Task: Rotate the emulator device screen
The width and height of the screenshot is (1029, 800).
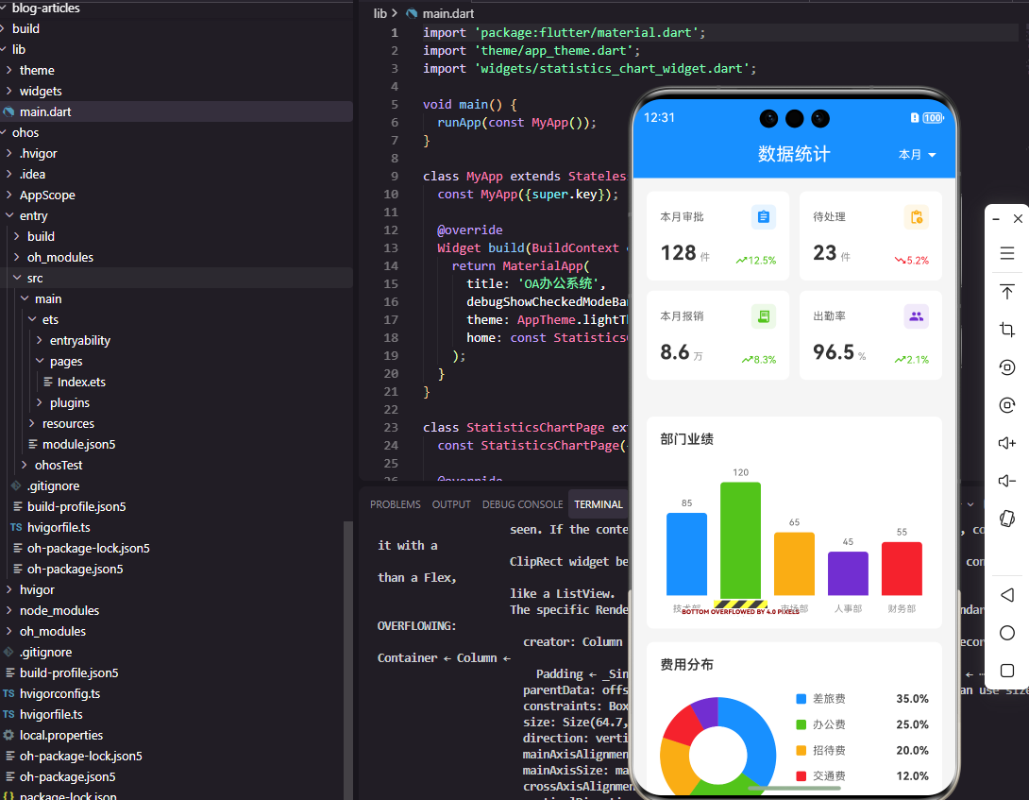Action: 1006,519
